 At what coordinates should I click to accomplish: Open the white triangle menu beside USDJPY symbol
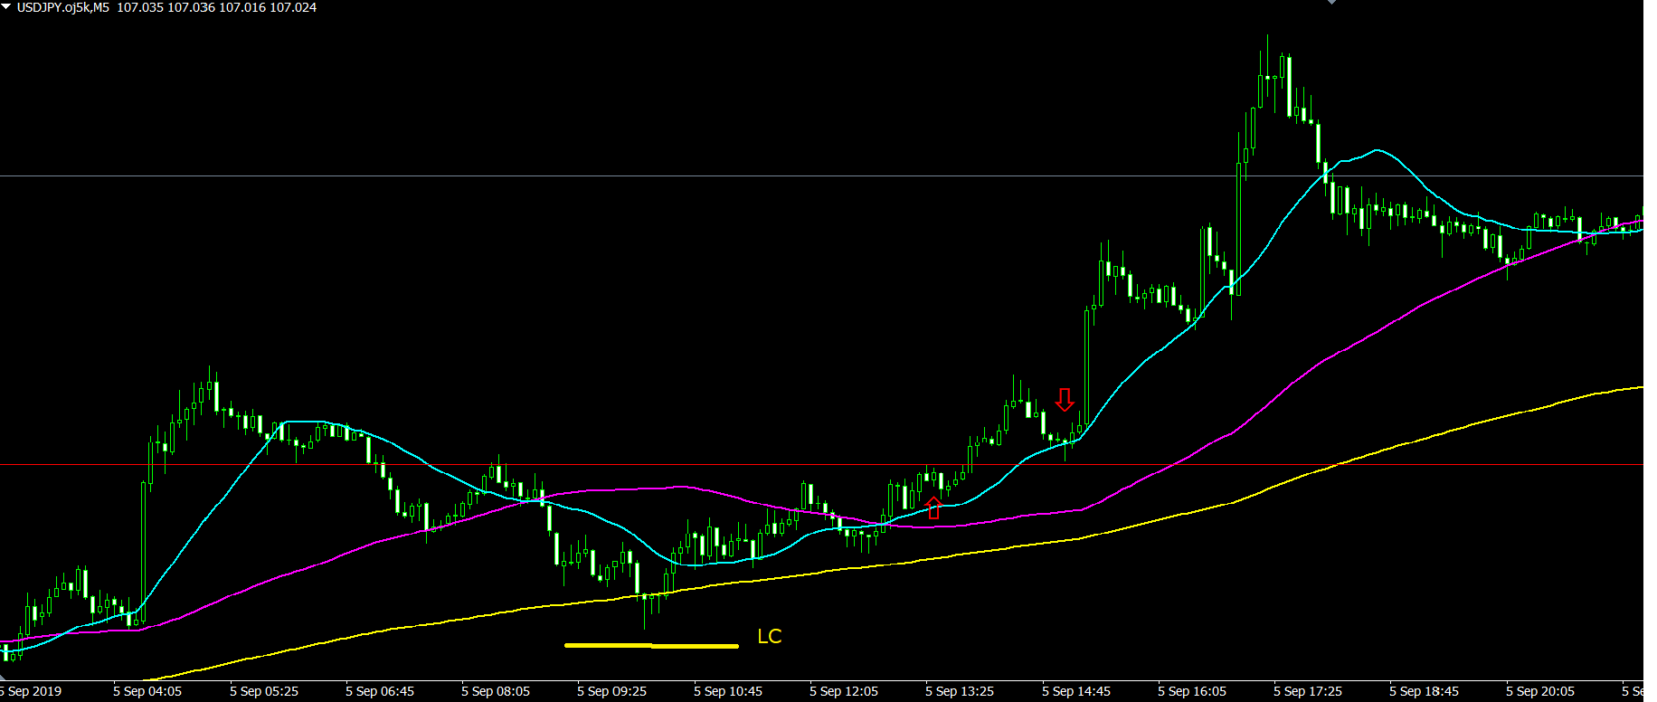(6, 7)
